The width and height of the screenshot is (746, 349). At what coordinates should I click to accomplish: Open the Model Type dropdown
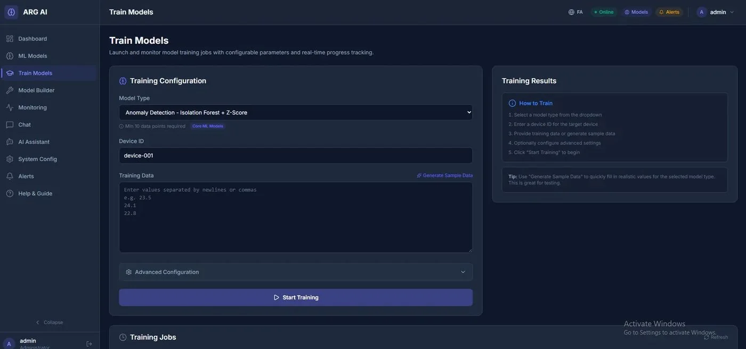pyautogui.click(x=296, y=112)
